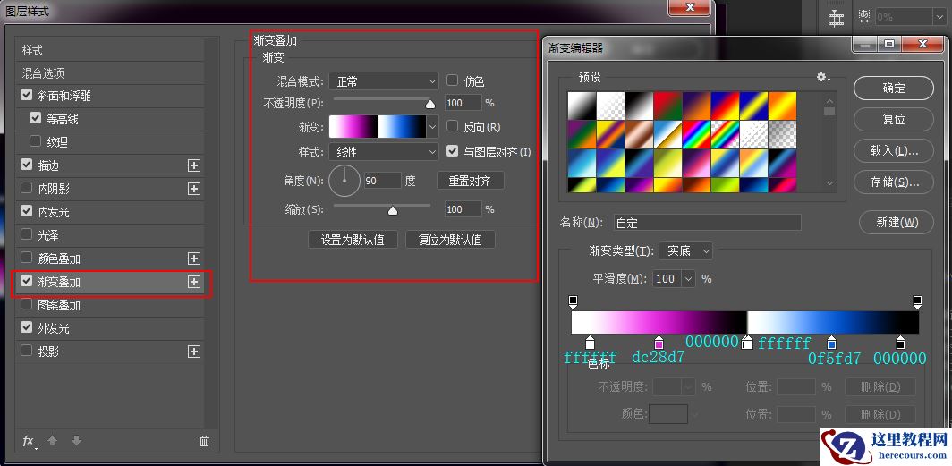The width and height of the screenshot is (952, 466).
Task: Click the angle dial control
Action: tap(344, 181)
